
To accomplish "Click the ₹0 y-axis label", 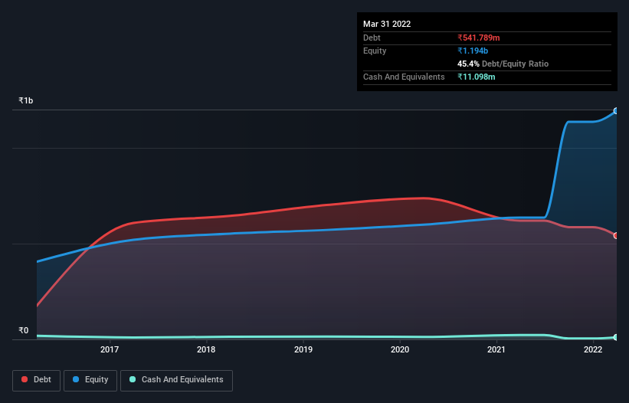I will coord(23,330).
